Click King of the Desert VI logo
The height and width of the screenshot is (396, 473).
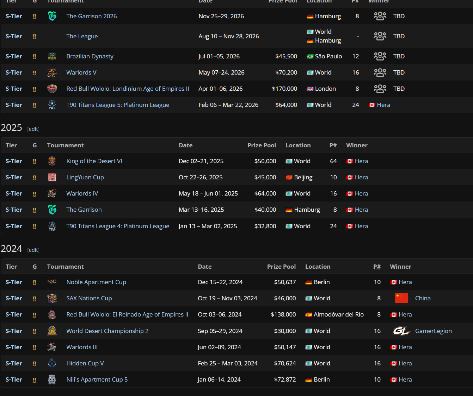[52, 161]
